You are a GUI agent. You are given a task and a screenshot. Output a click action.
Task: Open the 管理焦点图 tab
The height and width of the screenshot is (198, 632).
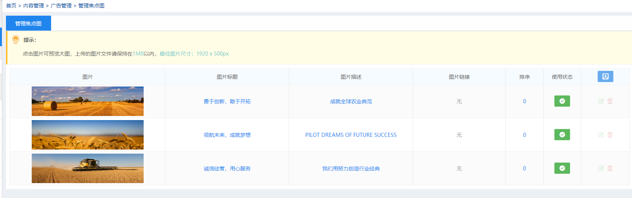28,23
